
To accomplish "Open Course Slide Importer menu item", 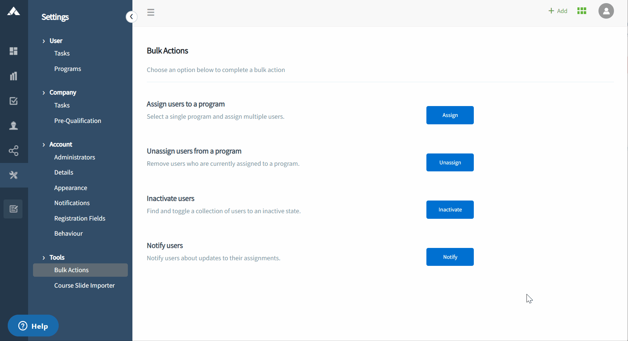I will click(x=84, y=286).
